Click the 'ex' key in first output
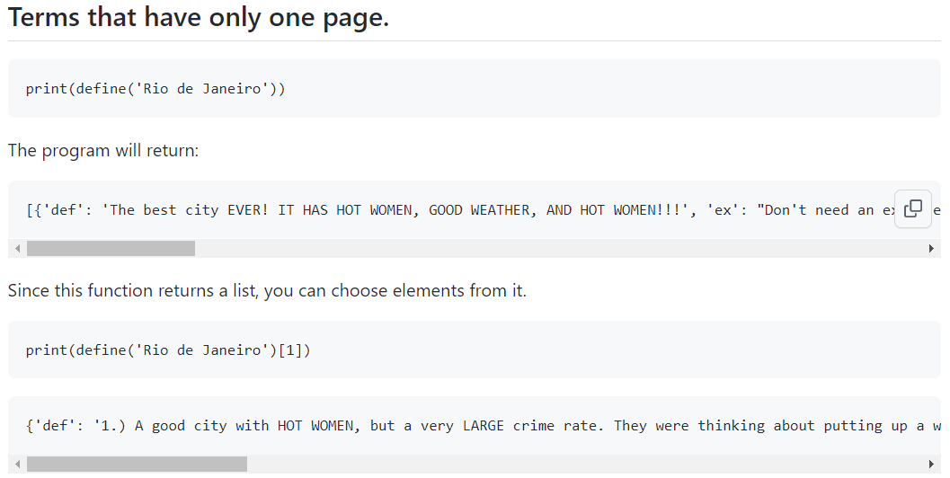 724,210
